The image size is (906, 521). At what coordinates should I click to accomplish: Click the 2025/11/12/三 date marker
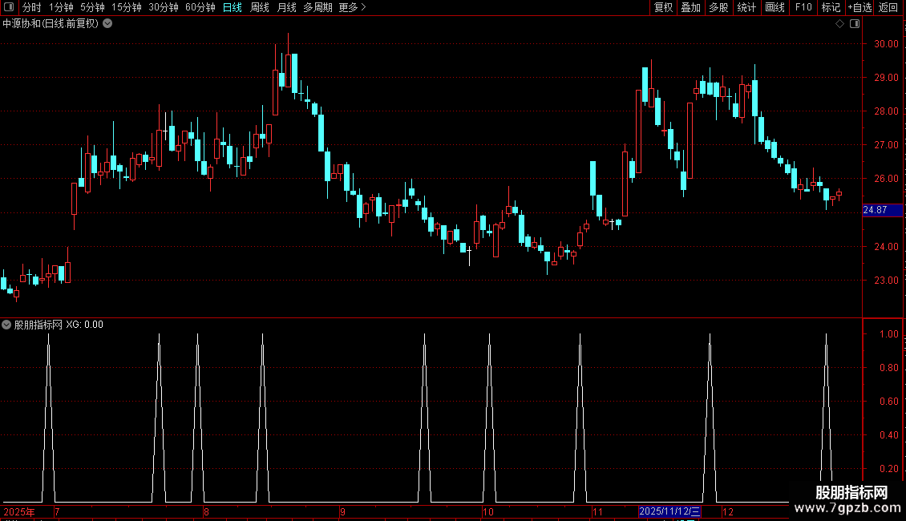click(669, 511)
